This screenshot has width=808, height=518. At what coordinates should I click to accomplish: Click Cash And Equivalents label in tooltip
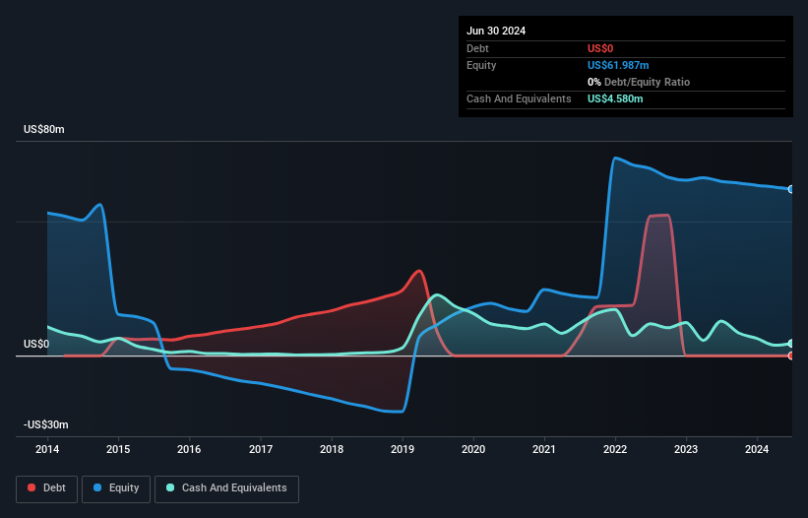[519, 98]
